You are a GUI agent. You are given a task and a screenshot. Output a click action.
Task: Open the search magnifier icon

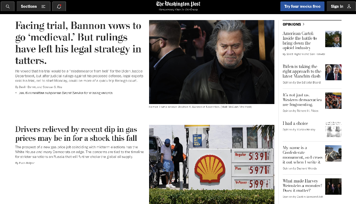[7, 6]
